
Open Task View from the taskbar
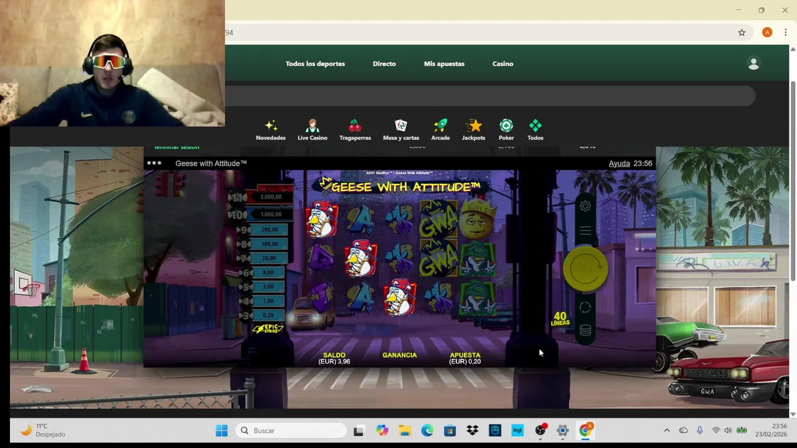pyautogui.click(x=359, y=431)
